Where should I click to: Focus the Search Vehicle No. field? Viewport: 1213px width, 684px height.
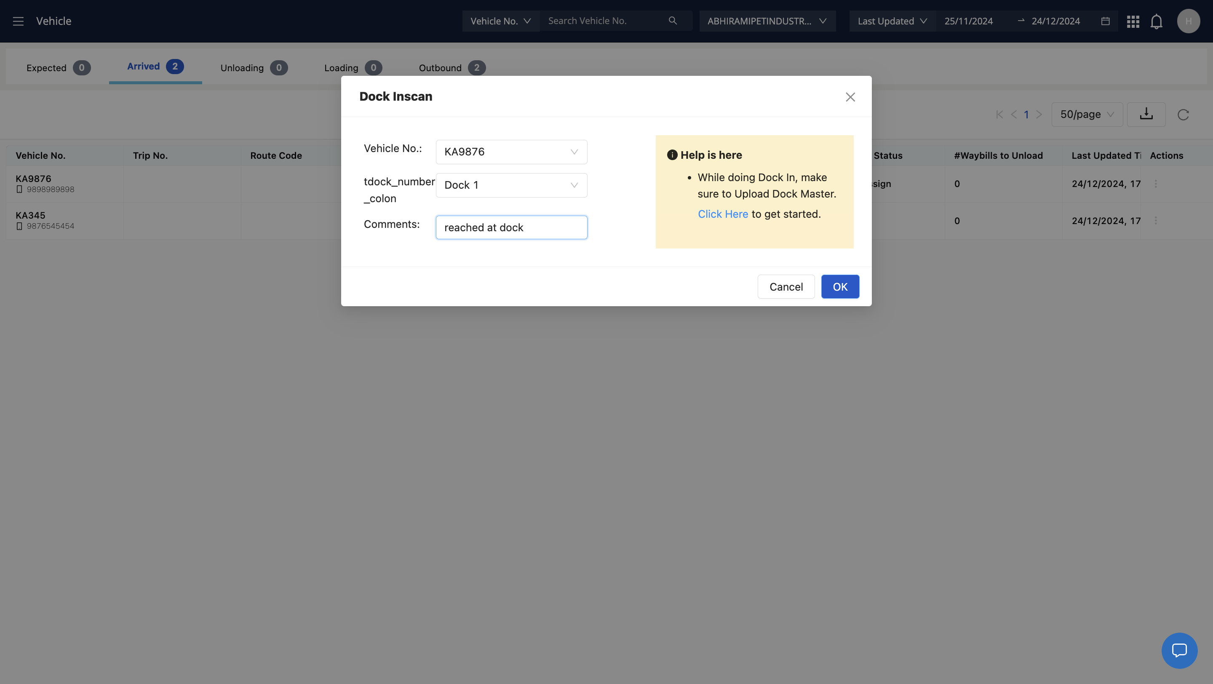click(x=605, y=21)
